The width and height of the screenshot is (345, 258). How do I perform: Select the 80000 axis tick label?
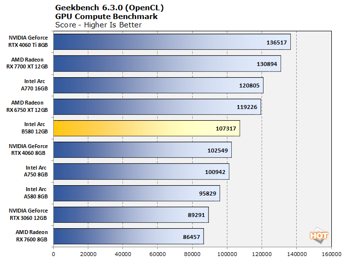(192, 254)
